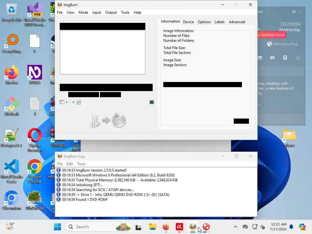Switch to the Device tab
The image size is (312, 234).
188,22
